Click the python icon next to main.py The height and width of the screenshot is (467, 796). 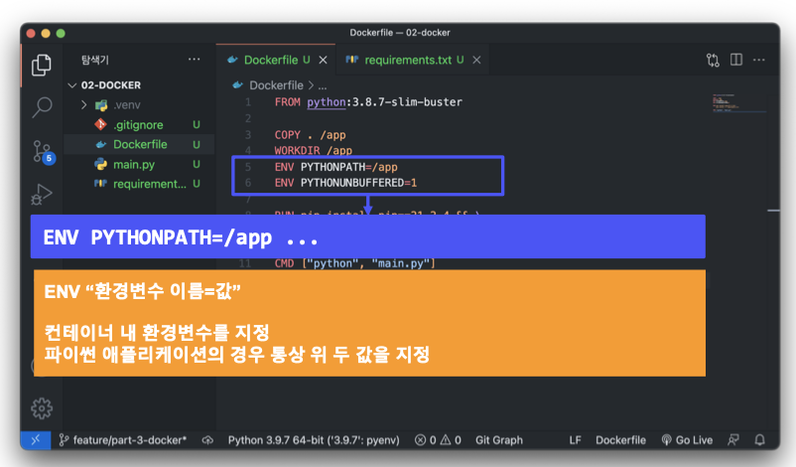[x=101, y=164]
